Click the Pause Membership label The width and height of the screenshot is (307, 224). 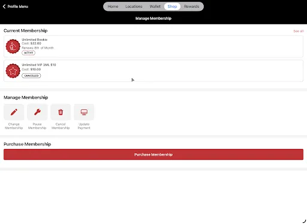(x=37, y=126)
